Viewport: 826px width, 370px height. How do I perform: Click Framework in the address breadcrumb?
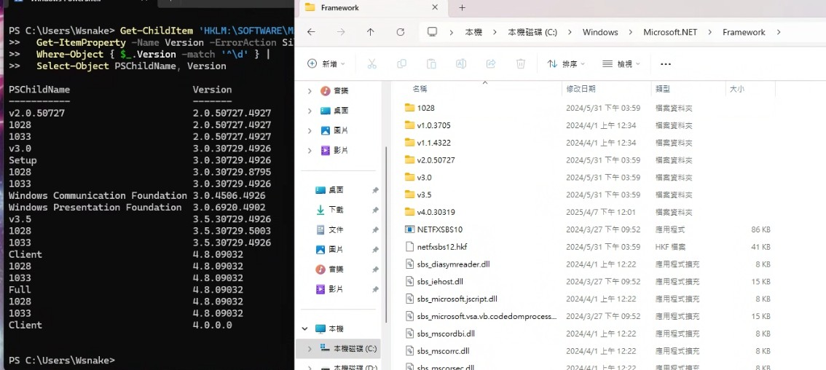point(744,32)
